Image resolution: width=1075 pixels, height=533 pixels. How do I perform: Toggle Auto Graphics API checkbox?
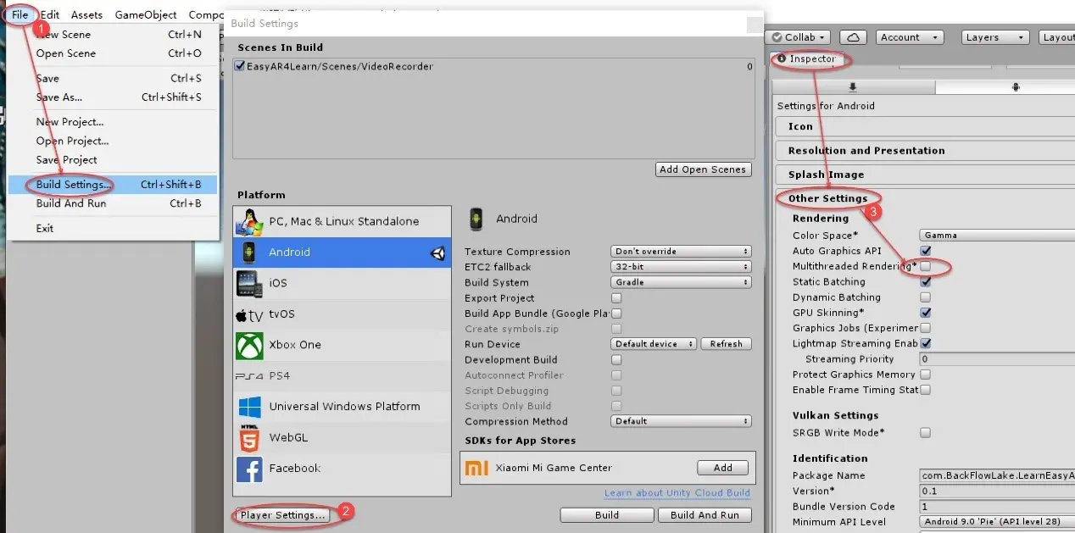(925, 251)
